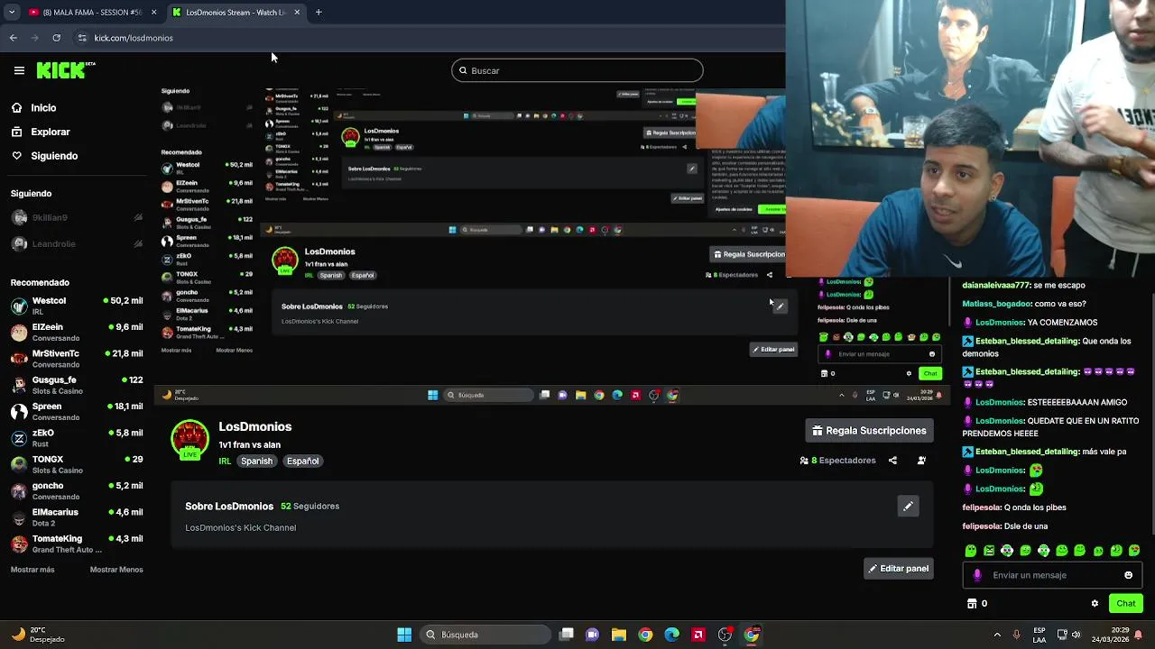This screenshot has height=649, width=1155.
Task: Open the chat shop icon
Action: click(x=972, y=604)
